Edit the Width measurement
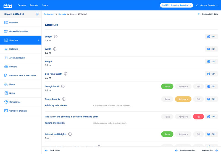 (211, 49)
